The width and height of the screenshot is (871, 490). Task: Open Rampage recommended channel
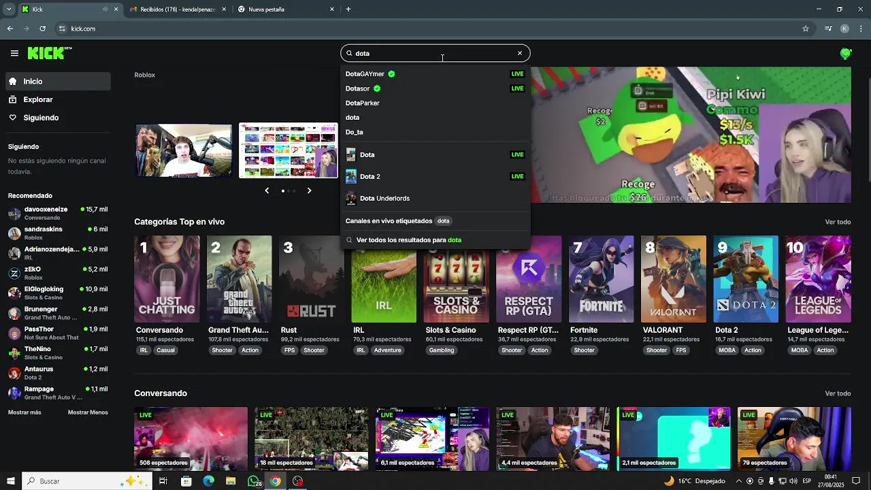(x=58, y=393)
